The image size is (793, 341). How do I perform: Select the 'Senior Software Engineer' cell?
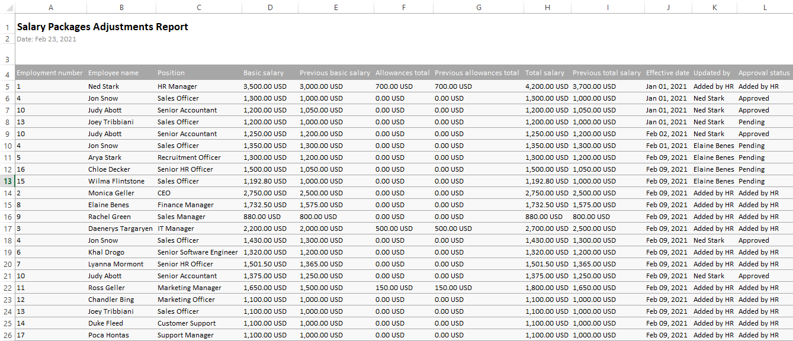click(198, 252)
